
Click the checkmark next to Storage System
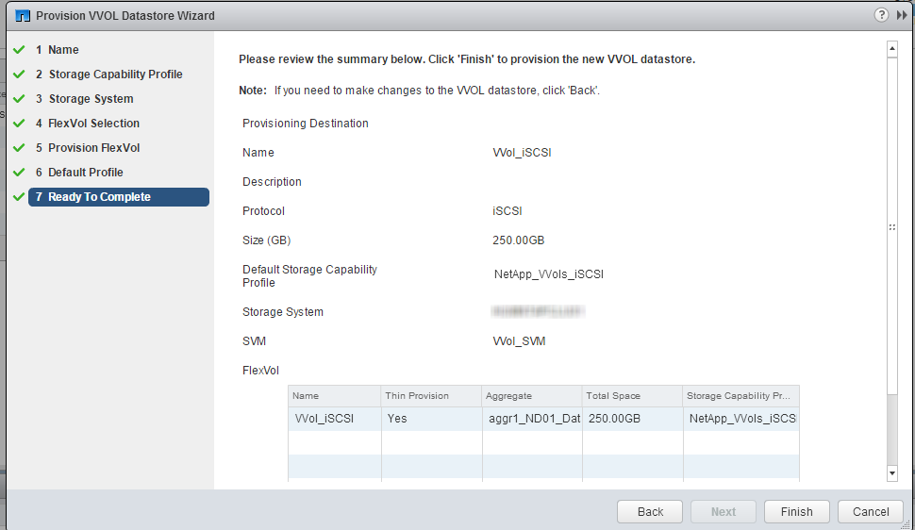pyautogui.click(x=18, y=99)
